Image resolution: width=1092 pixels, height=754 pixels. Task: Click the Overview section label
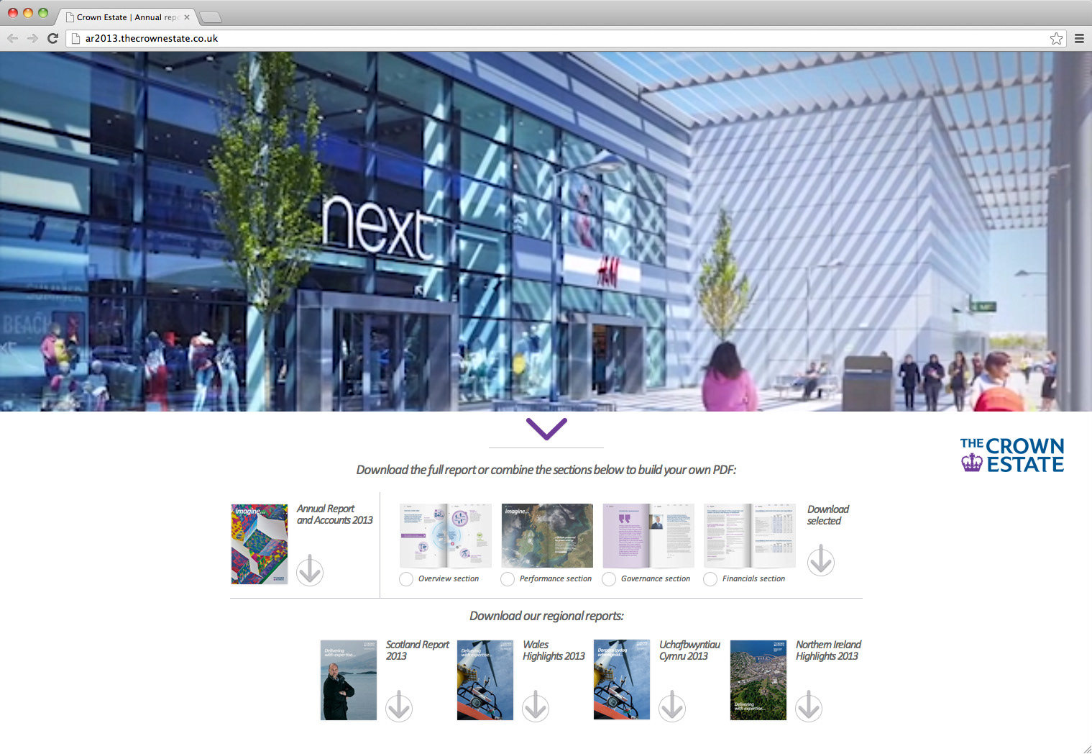tap(449, 579)
